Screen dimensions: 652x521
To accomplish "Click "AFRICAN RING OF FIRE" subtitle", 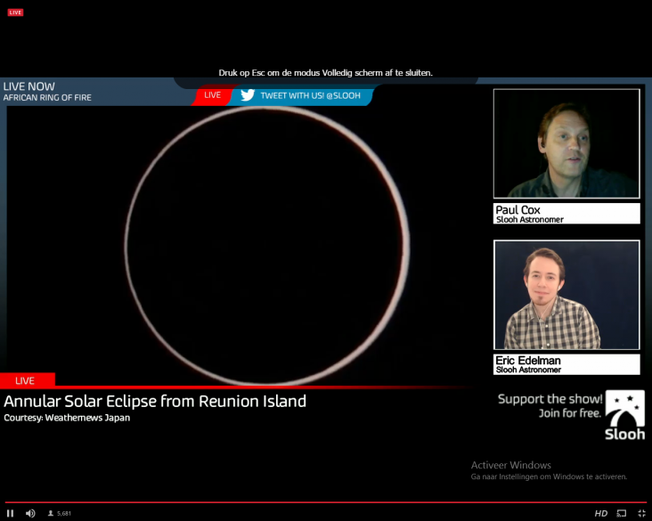I will tap(47, 98).
